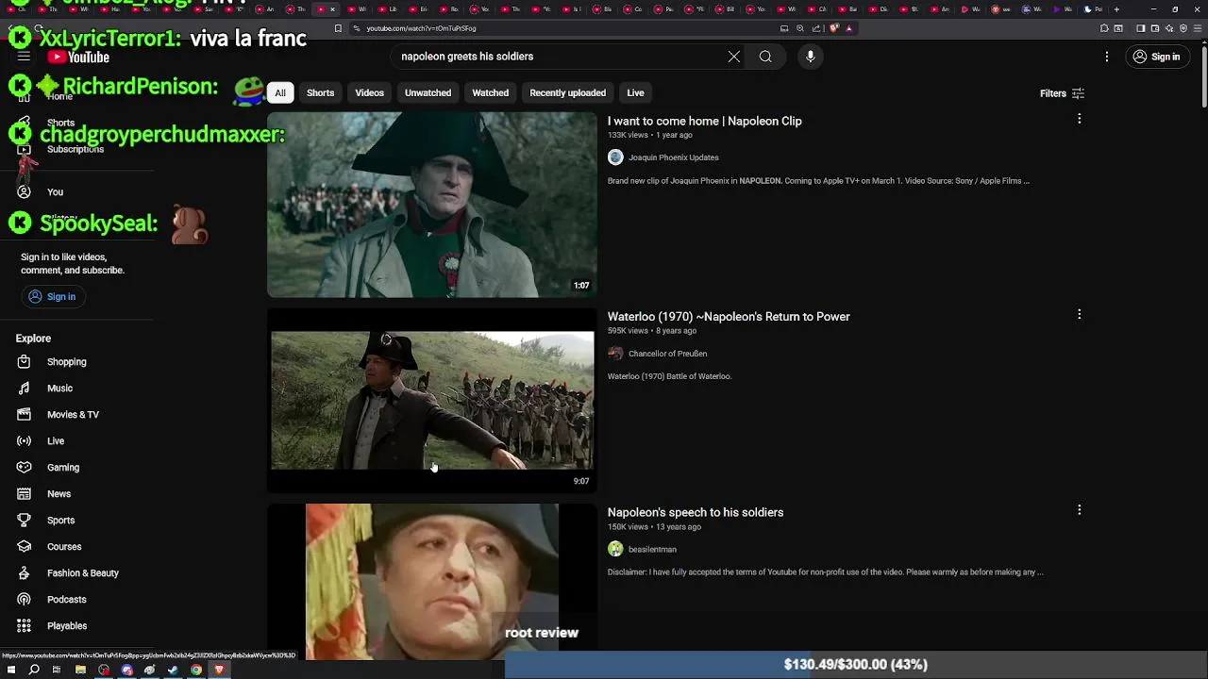1208x679 pixels.
Task: Click Brave Shields lion icon in address bar
Action: [834, 28]
